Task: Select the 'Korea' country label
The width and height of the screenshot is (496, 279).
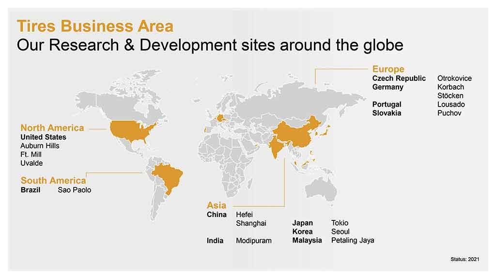Action: tap(302, 232)
